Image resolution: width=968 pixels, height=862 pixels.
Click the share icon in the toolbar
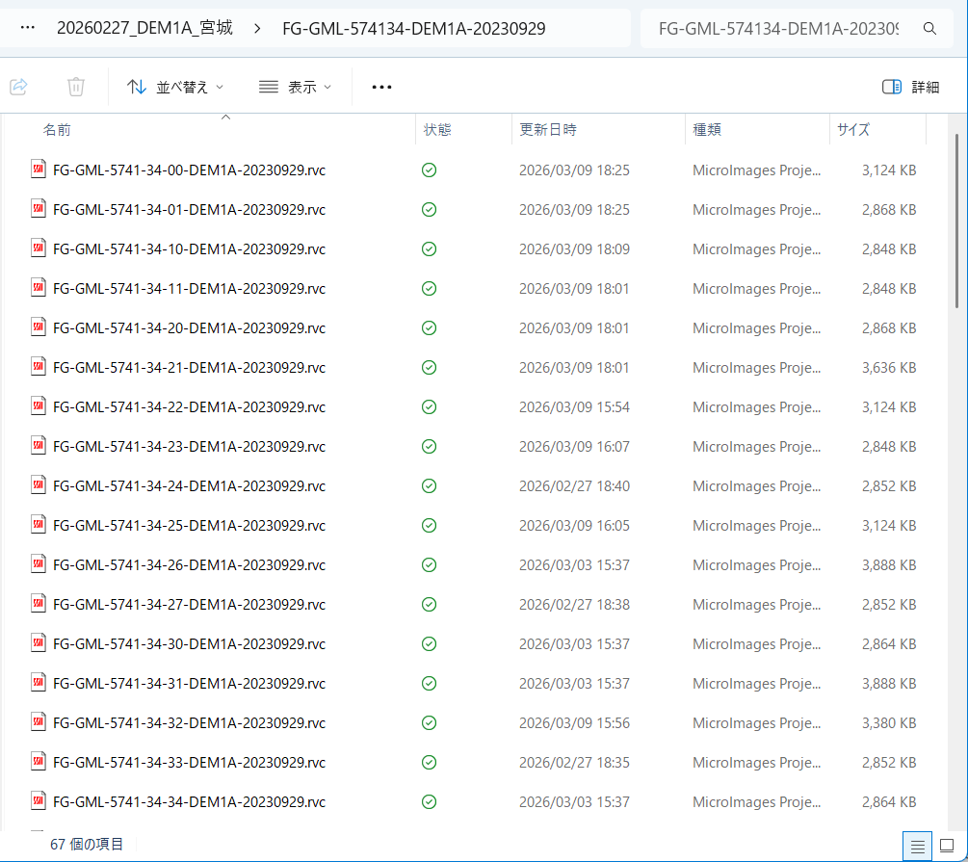tap(18, 87)
